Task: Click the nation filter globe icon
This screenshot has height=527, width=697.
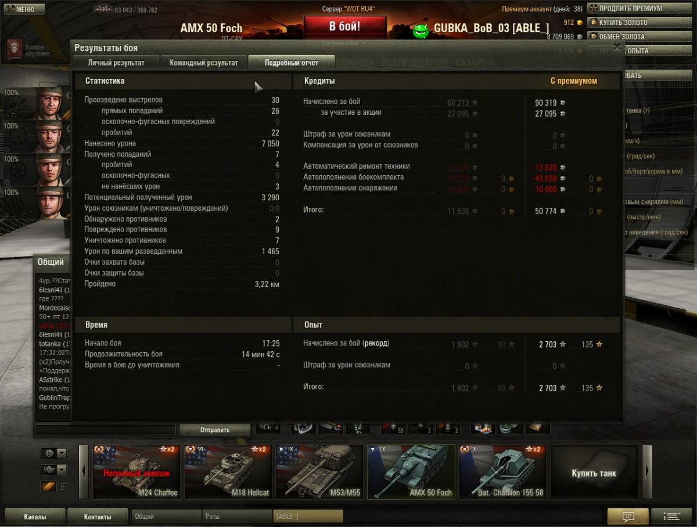Action: (48, 453)
